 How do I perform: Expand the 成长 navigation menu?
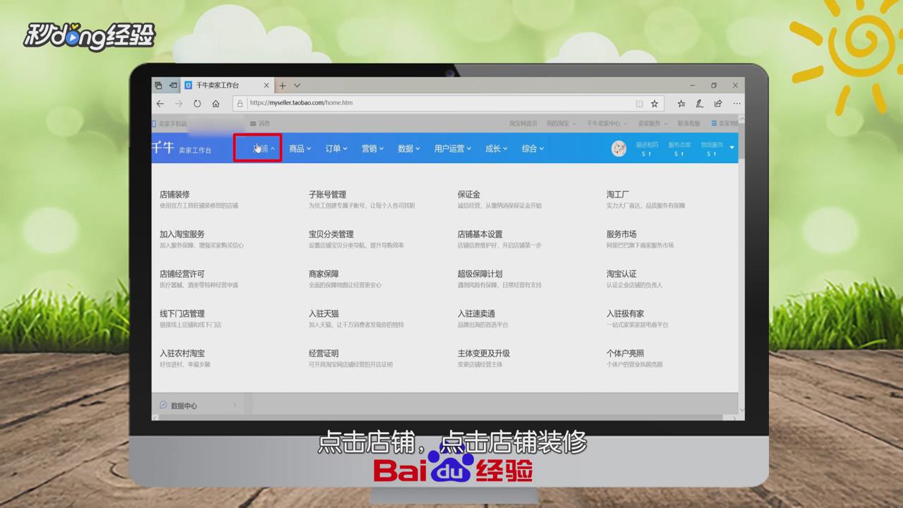click(x=496, y=148)
